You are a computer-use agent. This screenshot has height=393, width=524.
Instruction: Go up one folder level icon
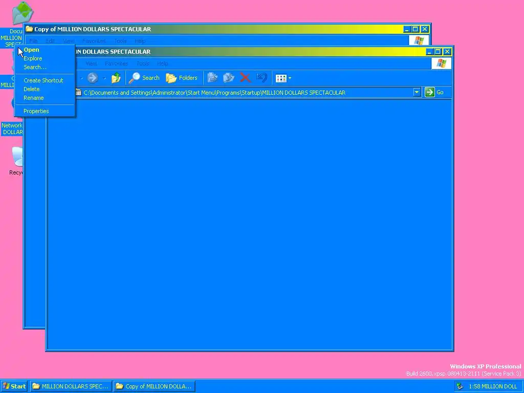coord(116,78)
